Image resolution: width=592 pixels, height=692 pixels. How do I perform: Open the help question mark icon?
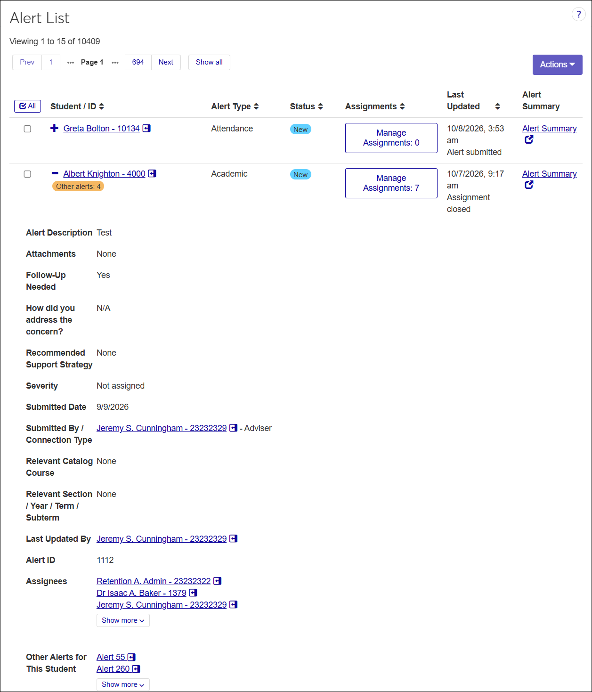tap(578, 14)
